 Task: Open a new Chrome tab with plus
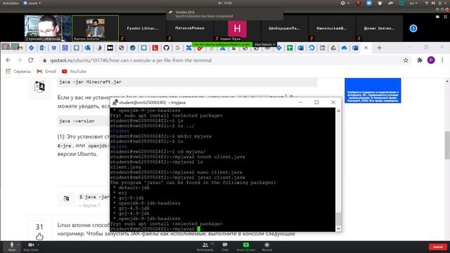coord(380,48)
